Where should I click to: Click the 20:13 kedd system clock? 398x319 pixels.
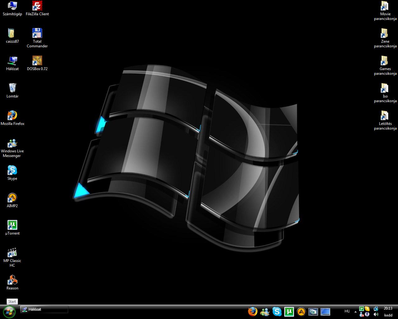(388, 312)
